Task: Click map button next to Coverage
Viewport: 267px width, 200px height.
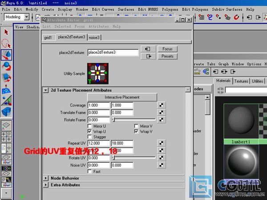Action: [161, 105]
